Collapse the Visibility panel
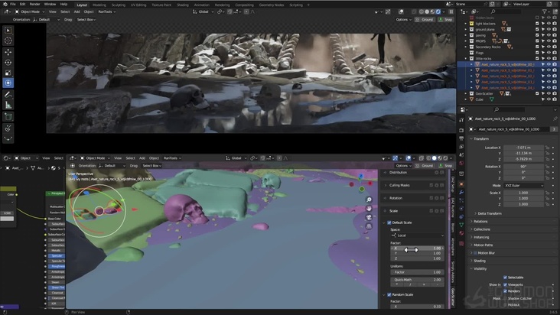This screenshot has width=560, height=315. coord(478,268)
